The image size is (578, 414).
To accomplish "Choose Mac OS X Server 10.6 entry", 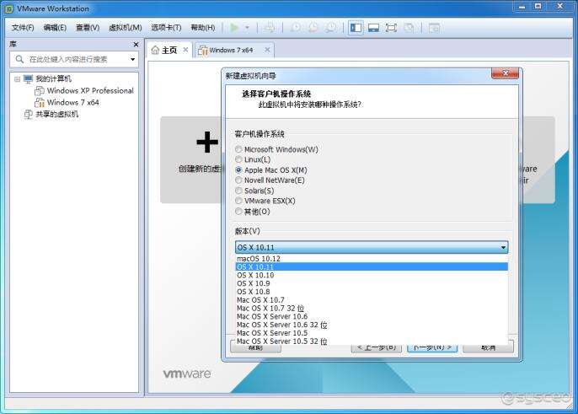I will click(x=372, y=316).
